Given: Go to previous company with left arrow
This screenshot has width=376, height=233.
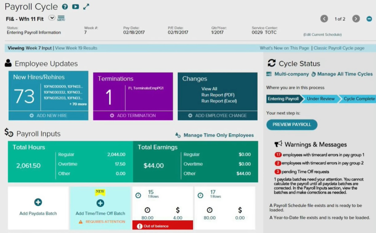Looking at the screenshot, I should coord(324,19).
